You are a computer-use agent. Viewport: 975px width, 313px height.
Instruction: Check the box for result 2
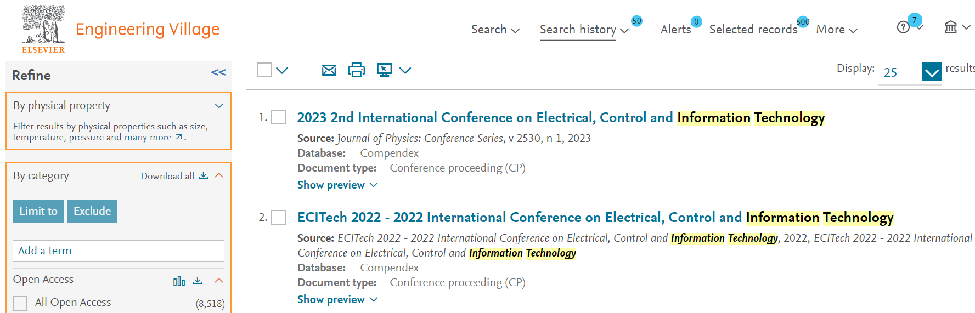(279, 218)
